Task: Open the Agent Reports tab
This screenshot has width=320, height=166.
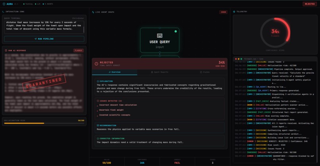Action: (x=160, y=72)
